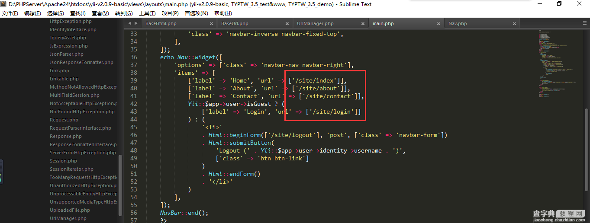Open TooManyRequestsHttpException file in sidebar

coord(83,177)
